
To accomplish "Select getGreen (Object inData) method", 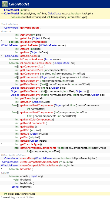I will 35,102.
